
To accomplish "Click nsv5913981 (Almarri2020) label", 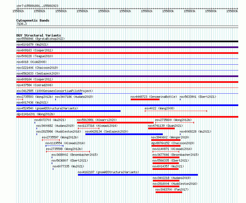I will tap(97, 120).
